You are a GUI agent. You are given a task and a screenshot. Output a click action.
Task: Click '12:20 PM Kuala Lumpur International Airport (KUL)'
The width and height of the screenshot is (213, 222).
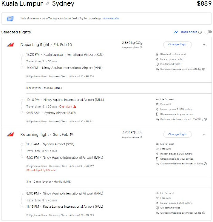tap(65, 55)
